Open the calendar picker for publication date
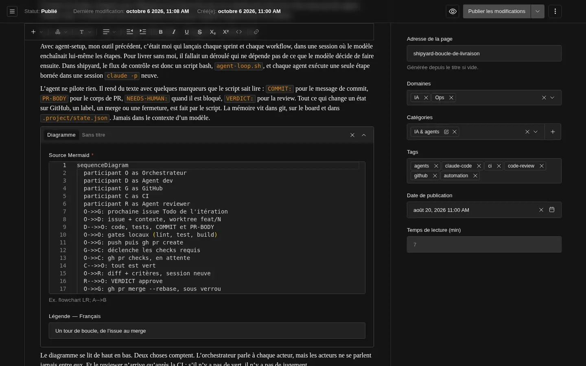This screenshot has height=366, width=586. [552, 210]
